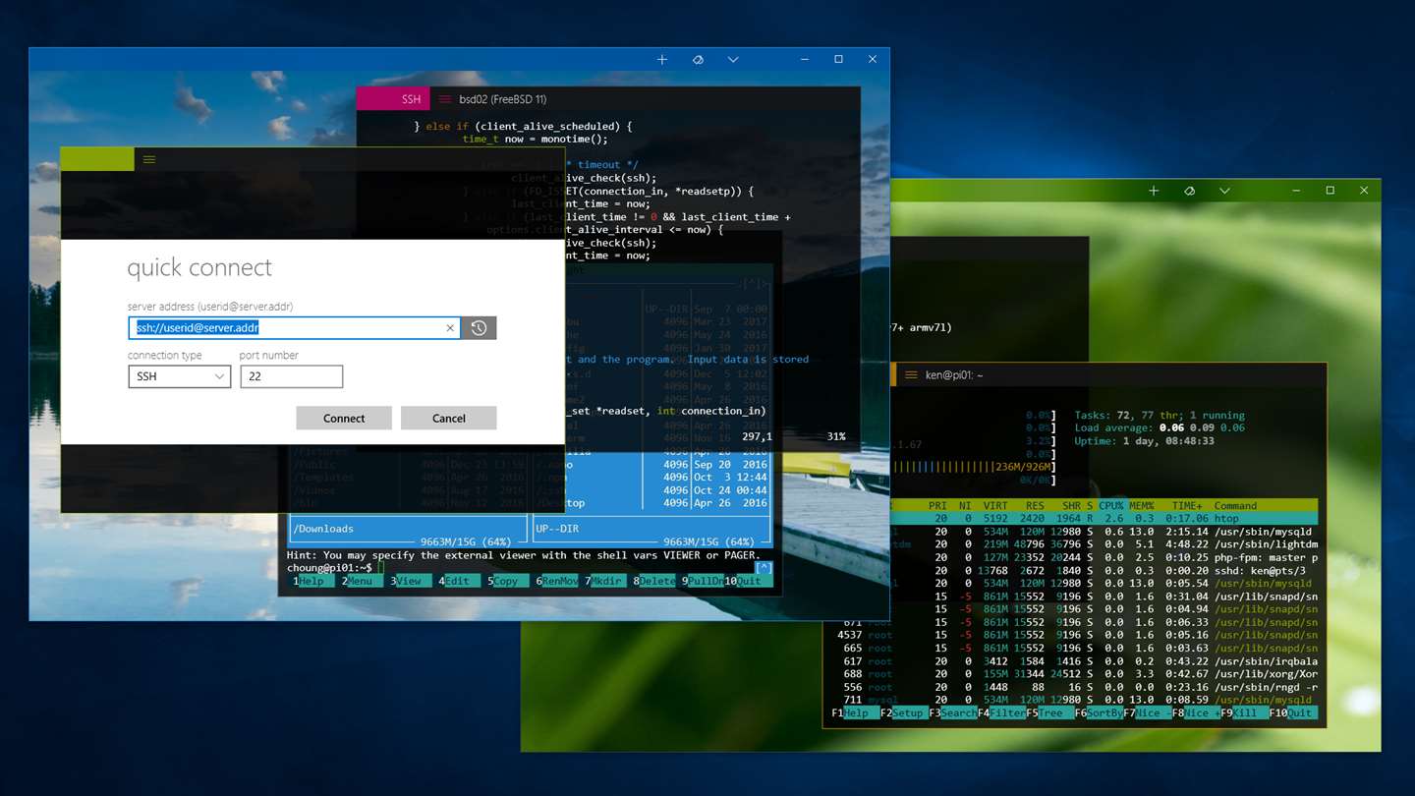Click 7Mkdir in the file manager key bar
The height and width of the screenshot is (796, 1415).
click(x=603, y=581)
